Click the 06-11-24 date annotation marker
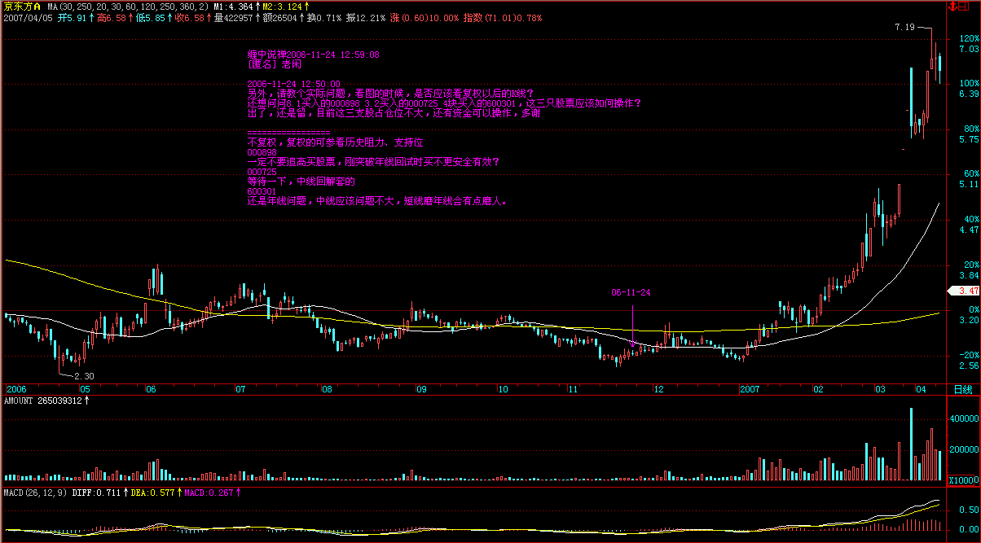 (631, 292)
